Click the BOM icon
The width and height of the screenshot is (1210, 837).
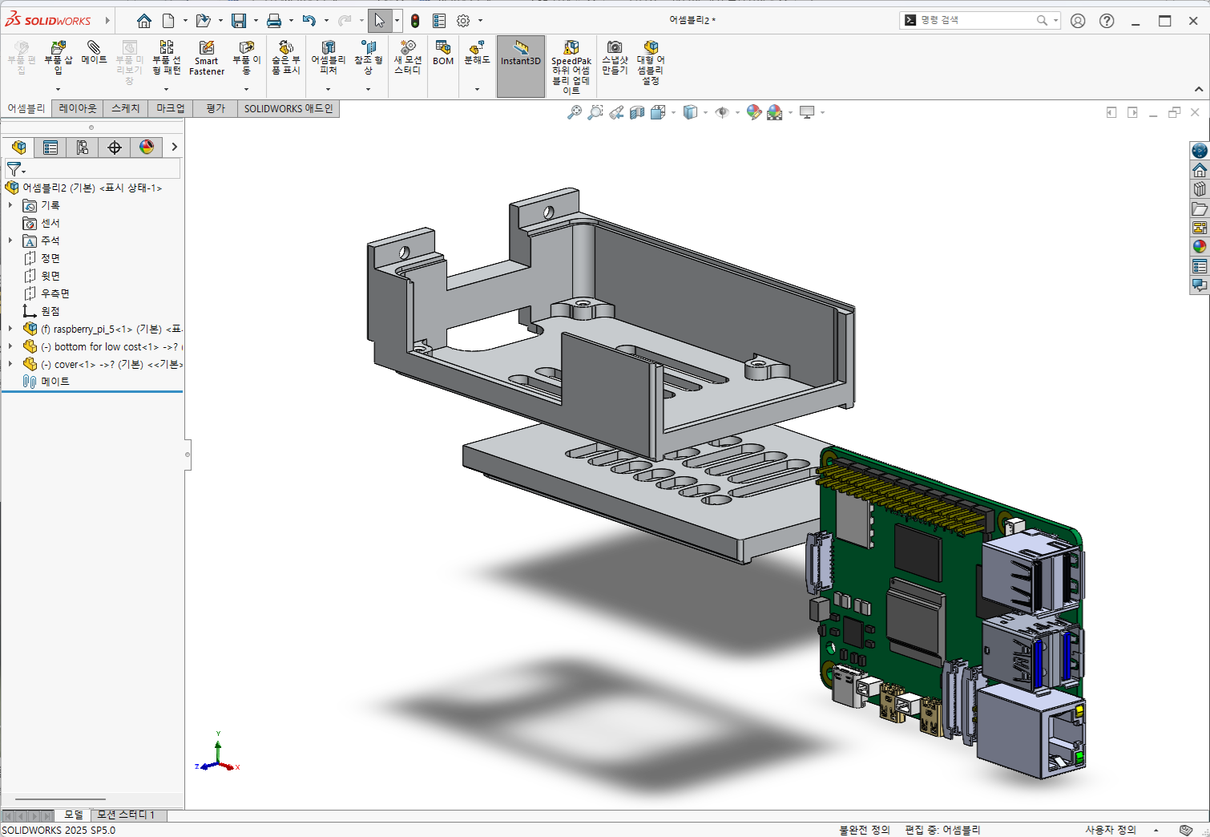[x=443, y=48]
